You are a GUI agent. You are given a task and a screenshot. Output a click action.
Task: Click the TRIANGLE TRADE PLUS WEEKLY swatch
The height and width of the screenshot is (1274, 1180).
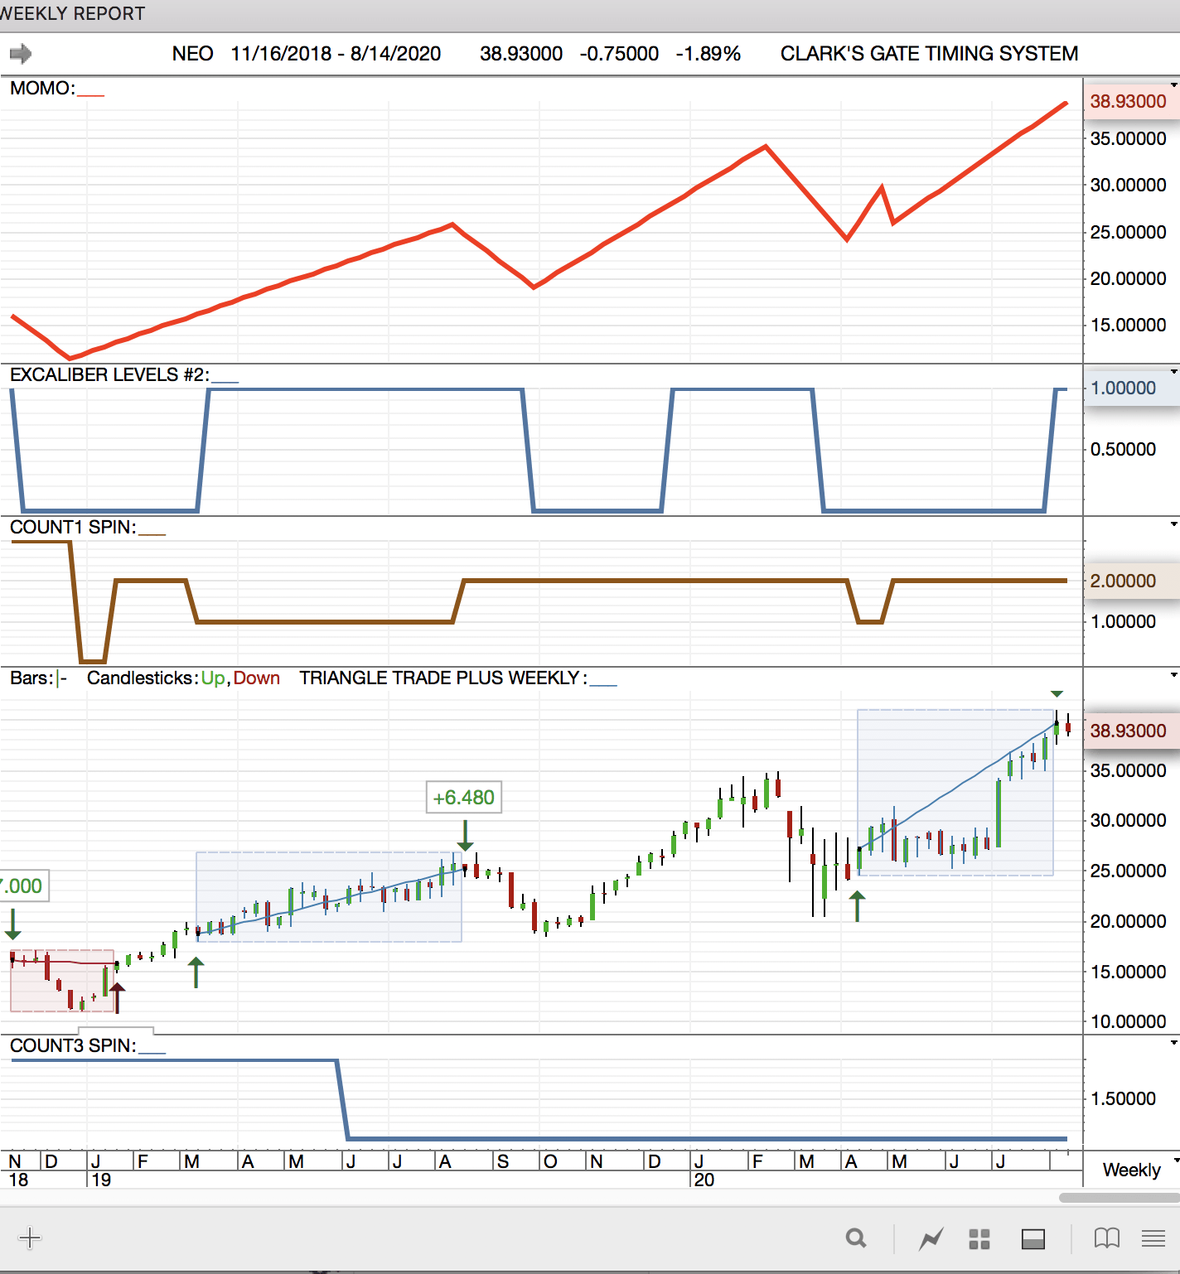(x=603, y=683)
